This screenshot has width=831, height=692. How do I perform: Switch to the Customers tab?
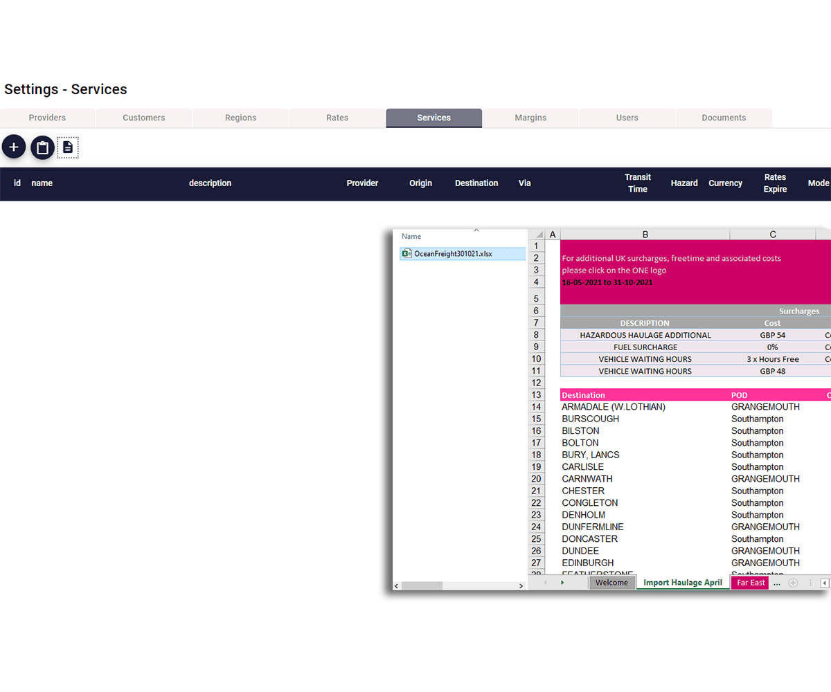(144, 118)
